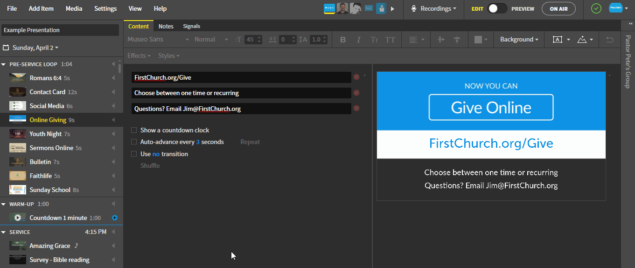The image size is (635, 268).
Task: Delete the FirstChurch.org/Give text line
Action: coord(356,77)
